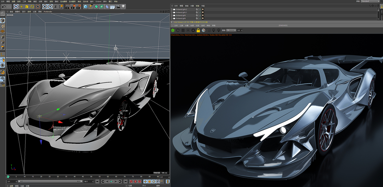The height and width of the screenshot is (187, 383).
Task: Click the Undo arrow in the top toolbar
Action: (x=4, y=7)
